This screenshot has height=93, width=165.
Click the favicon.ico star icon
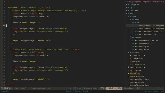pos(131,55)
